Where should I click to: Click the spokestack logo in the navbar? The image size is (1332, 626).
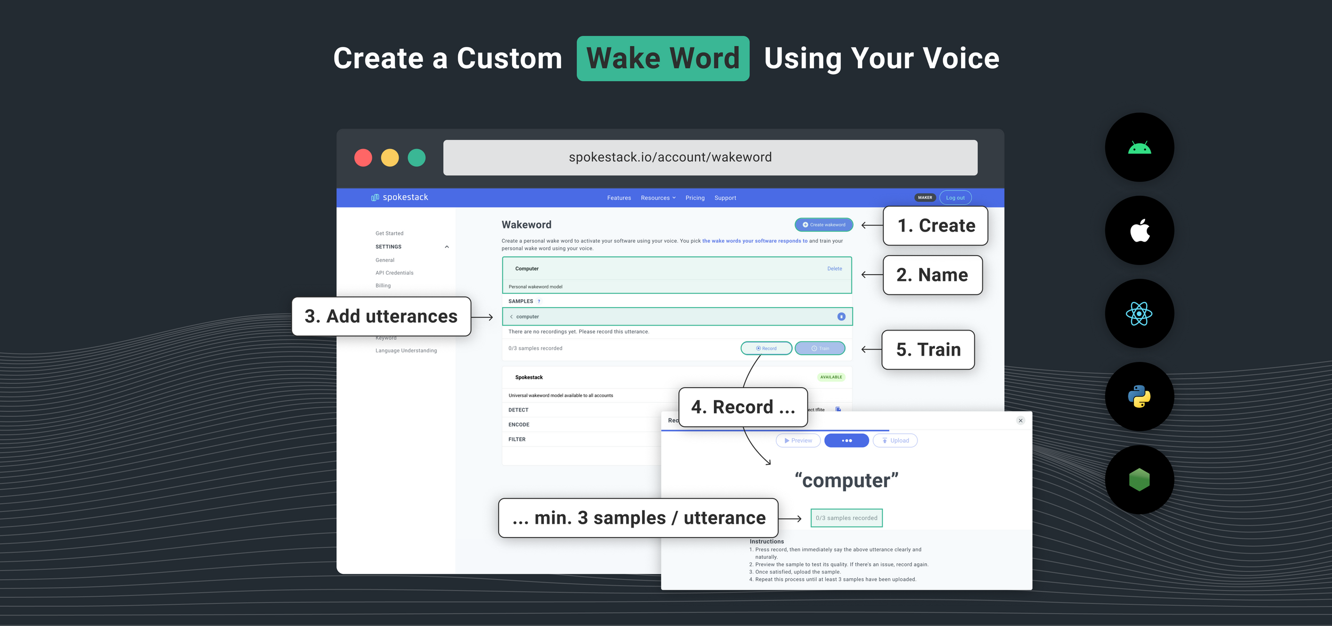click(x=400, y=197)
